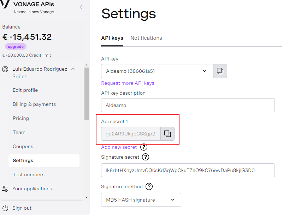Click the Vonage logo icon
This screenshot has height=216, width=283.
(x=5, y=4)
